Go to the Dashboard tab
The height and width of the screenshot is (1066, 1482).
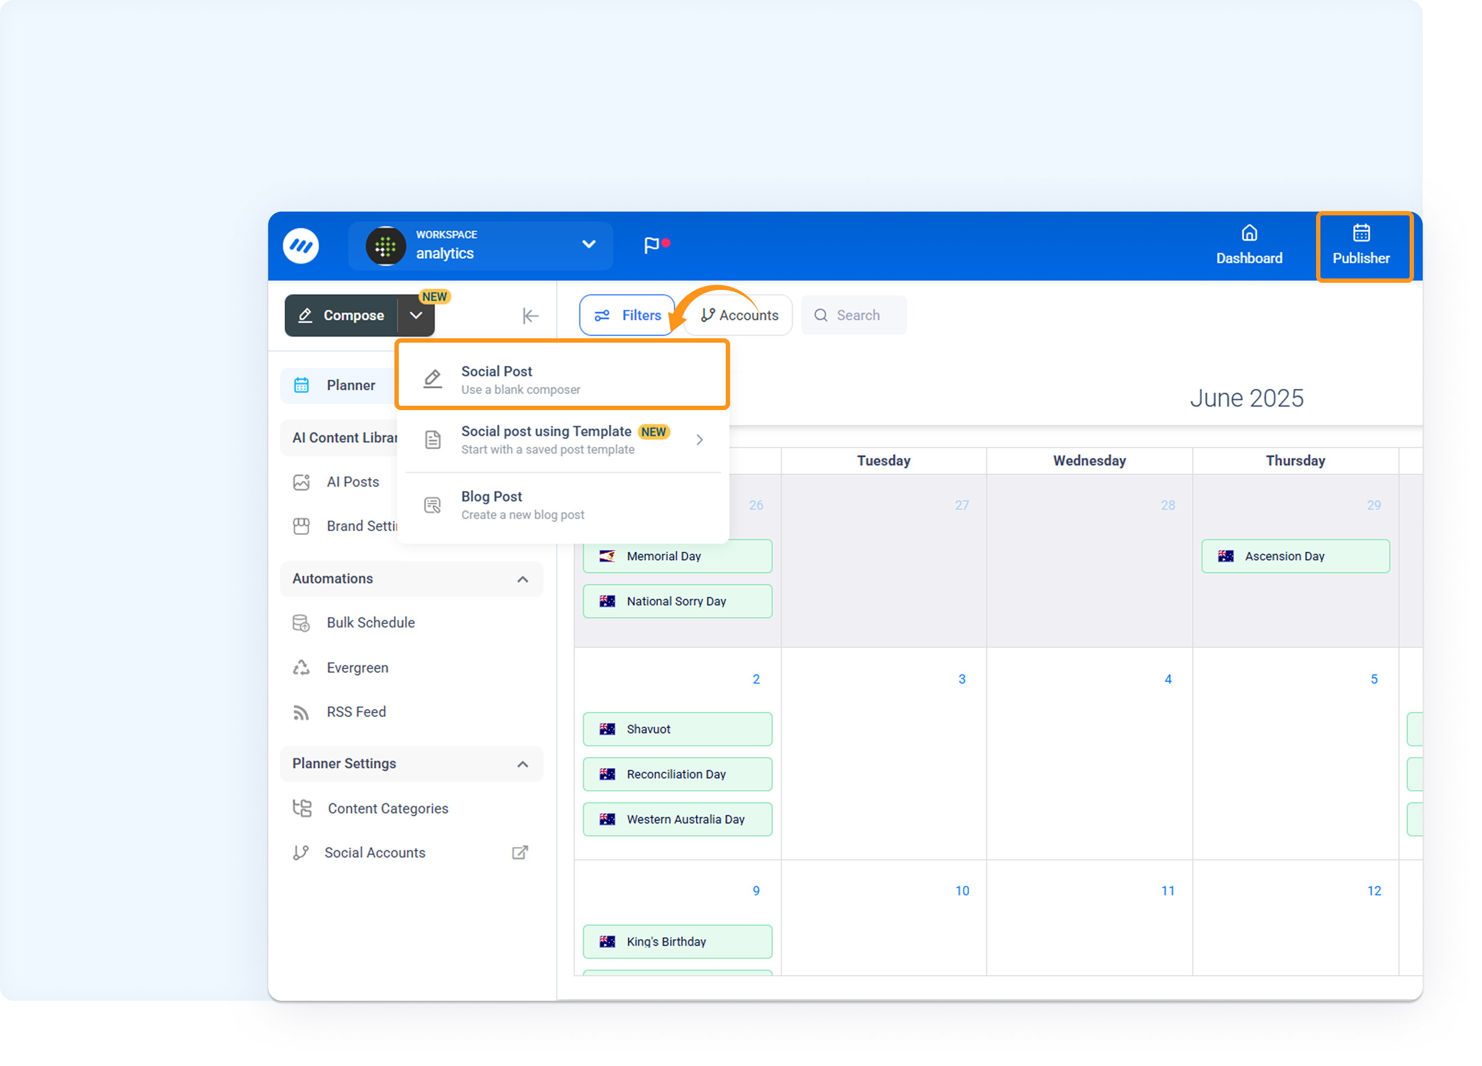click(1249, 246)
